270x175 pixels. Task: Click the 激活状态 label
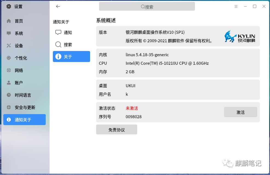point(107,108)
